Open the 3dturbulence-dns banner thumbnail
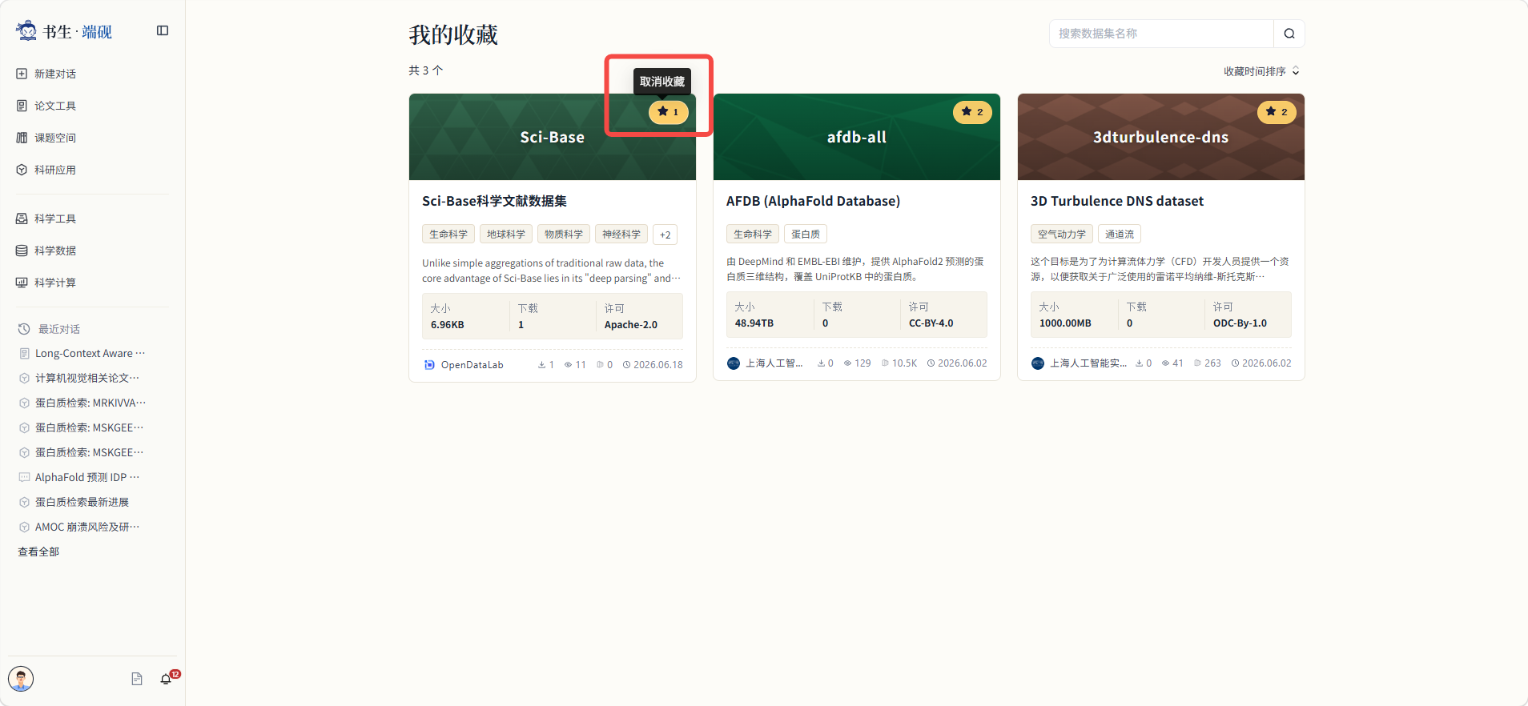The height and width of the screenshot is (706, 1528). 1161,137
